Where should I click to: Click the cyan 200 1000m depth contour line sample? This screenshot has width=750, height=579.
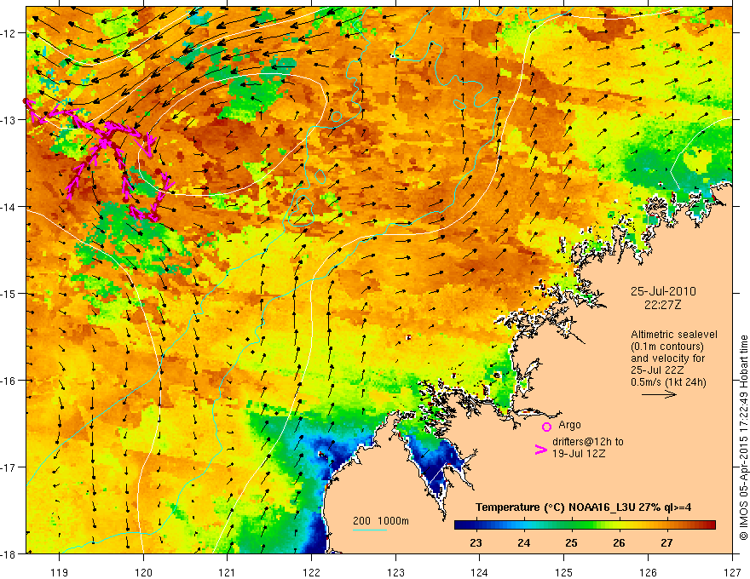click(370, 530)
